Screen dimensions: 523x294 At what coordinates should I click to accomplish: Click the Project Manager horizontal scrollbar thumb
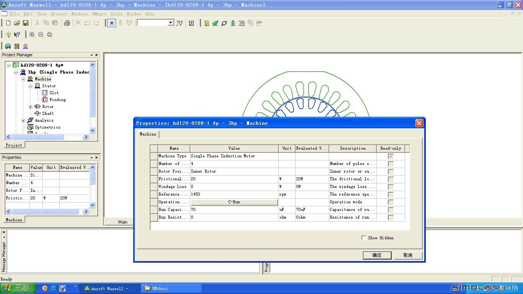[38, 137]
